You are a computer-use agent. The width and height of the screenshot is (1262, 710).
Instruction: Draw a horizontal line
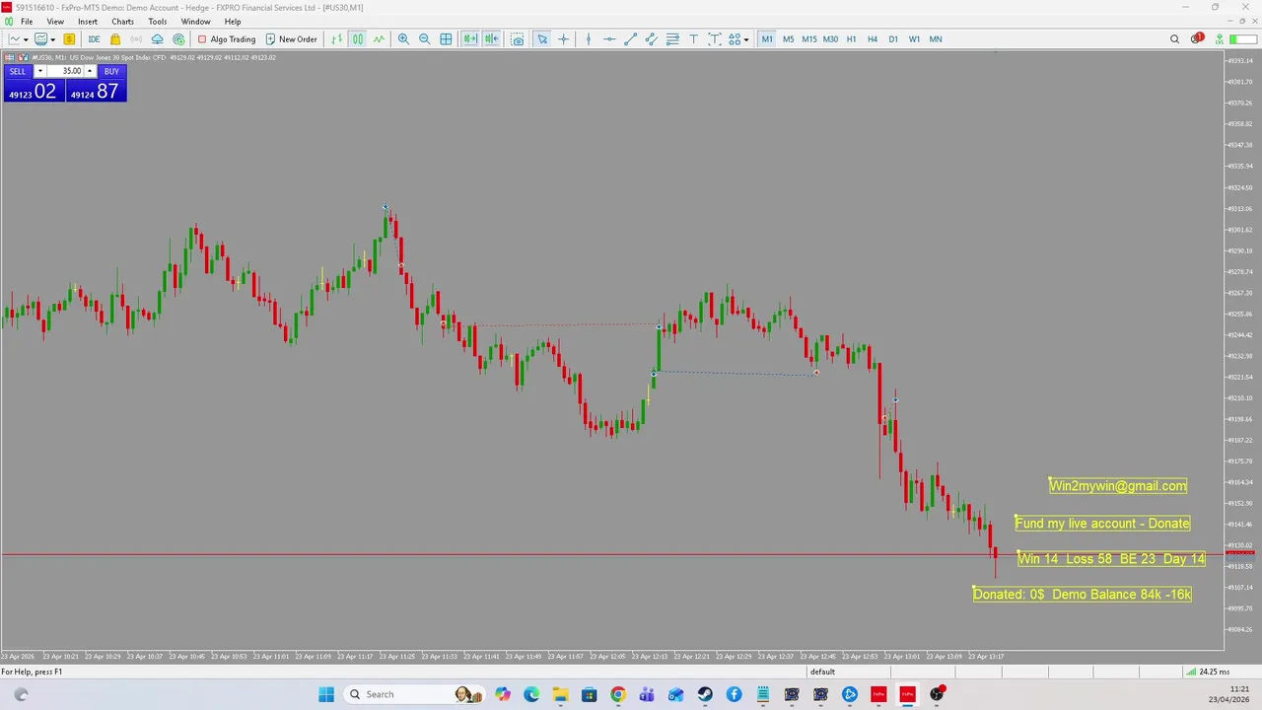tap(609, 39)
